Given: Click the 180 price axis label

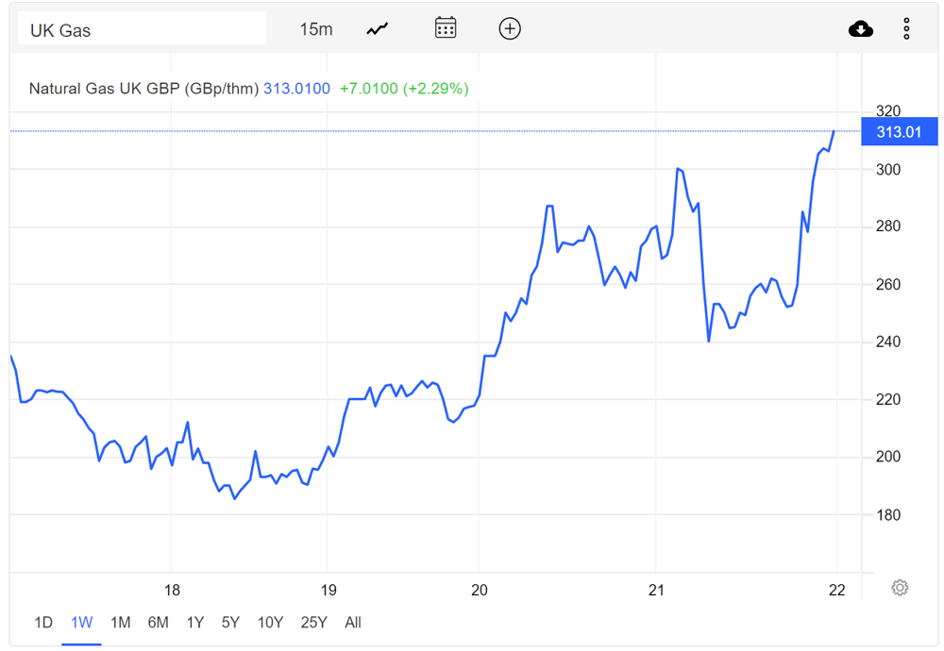Looking at the screenshot, I should click(x=888, y=515).
